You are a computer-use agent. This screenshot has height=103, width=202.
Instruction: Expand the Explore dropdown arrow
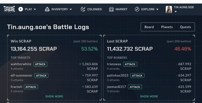157,9
